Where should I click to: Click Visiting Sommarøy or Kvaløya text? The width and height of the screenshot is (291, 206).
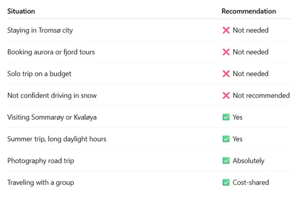pos(52,117)
